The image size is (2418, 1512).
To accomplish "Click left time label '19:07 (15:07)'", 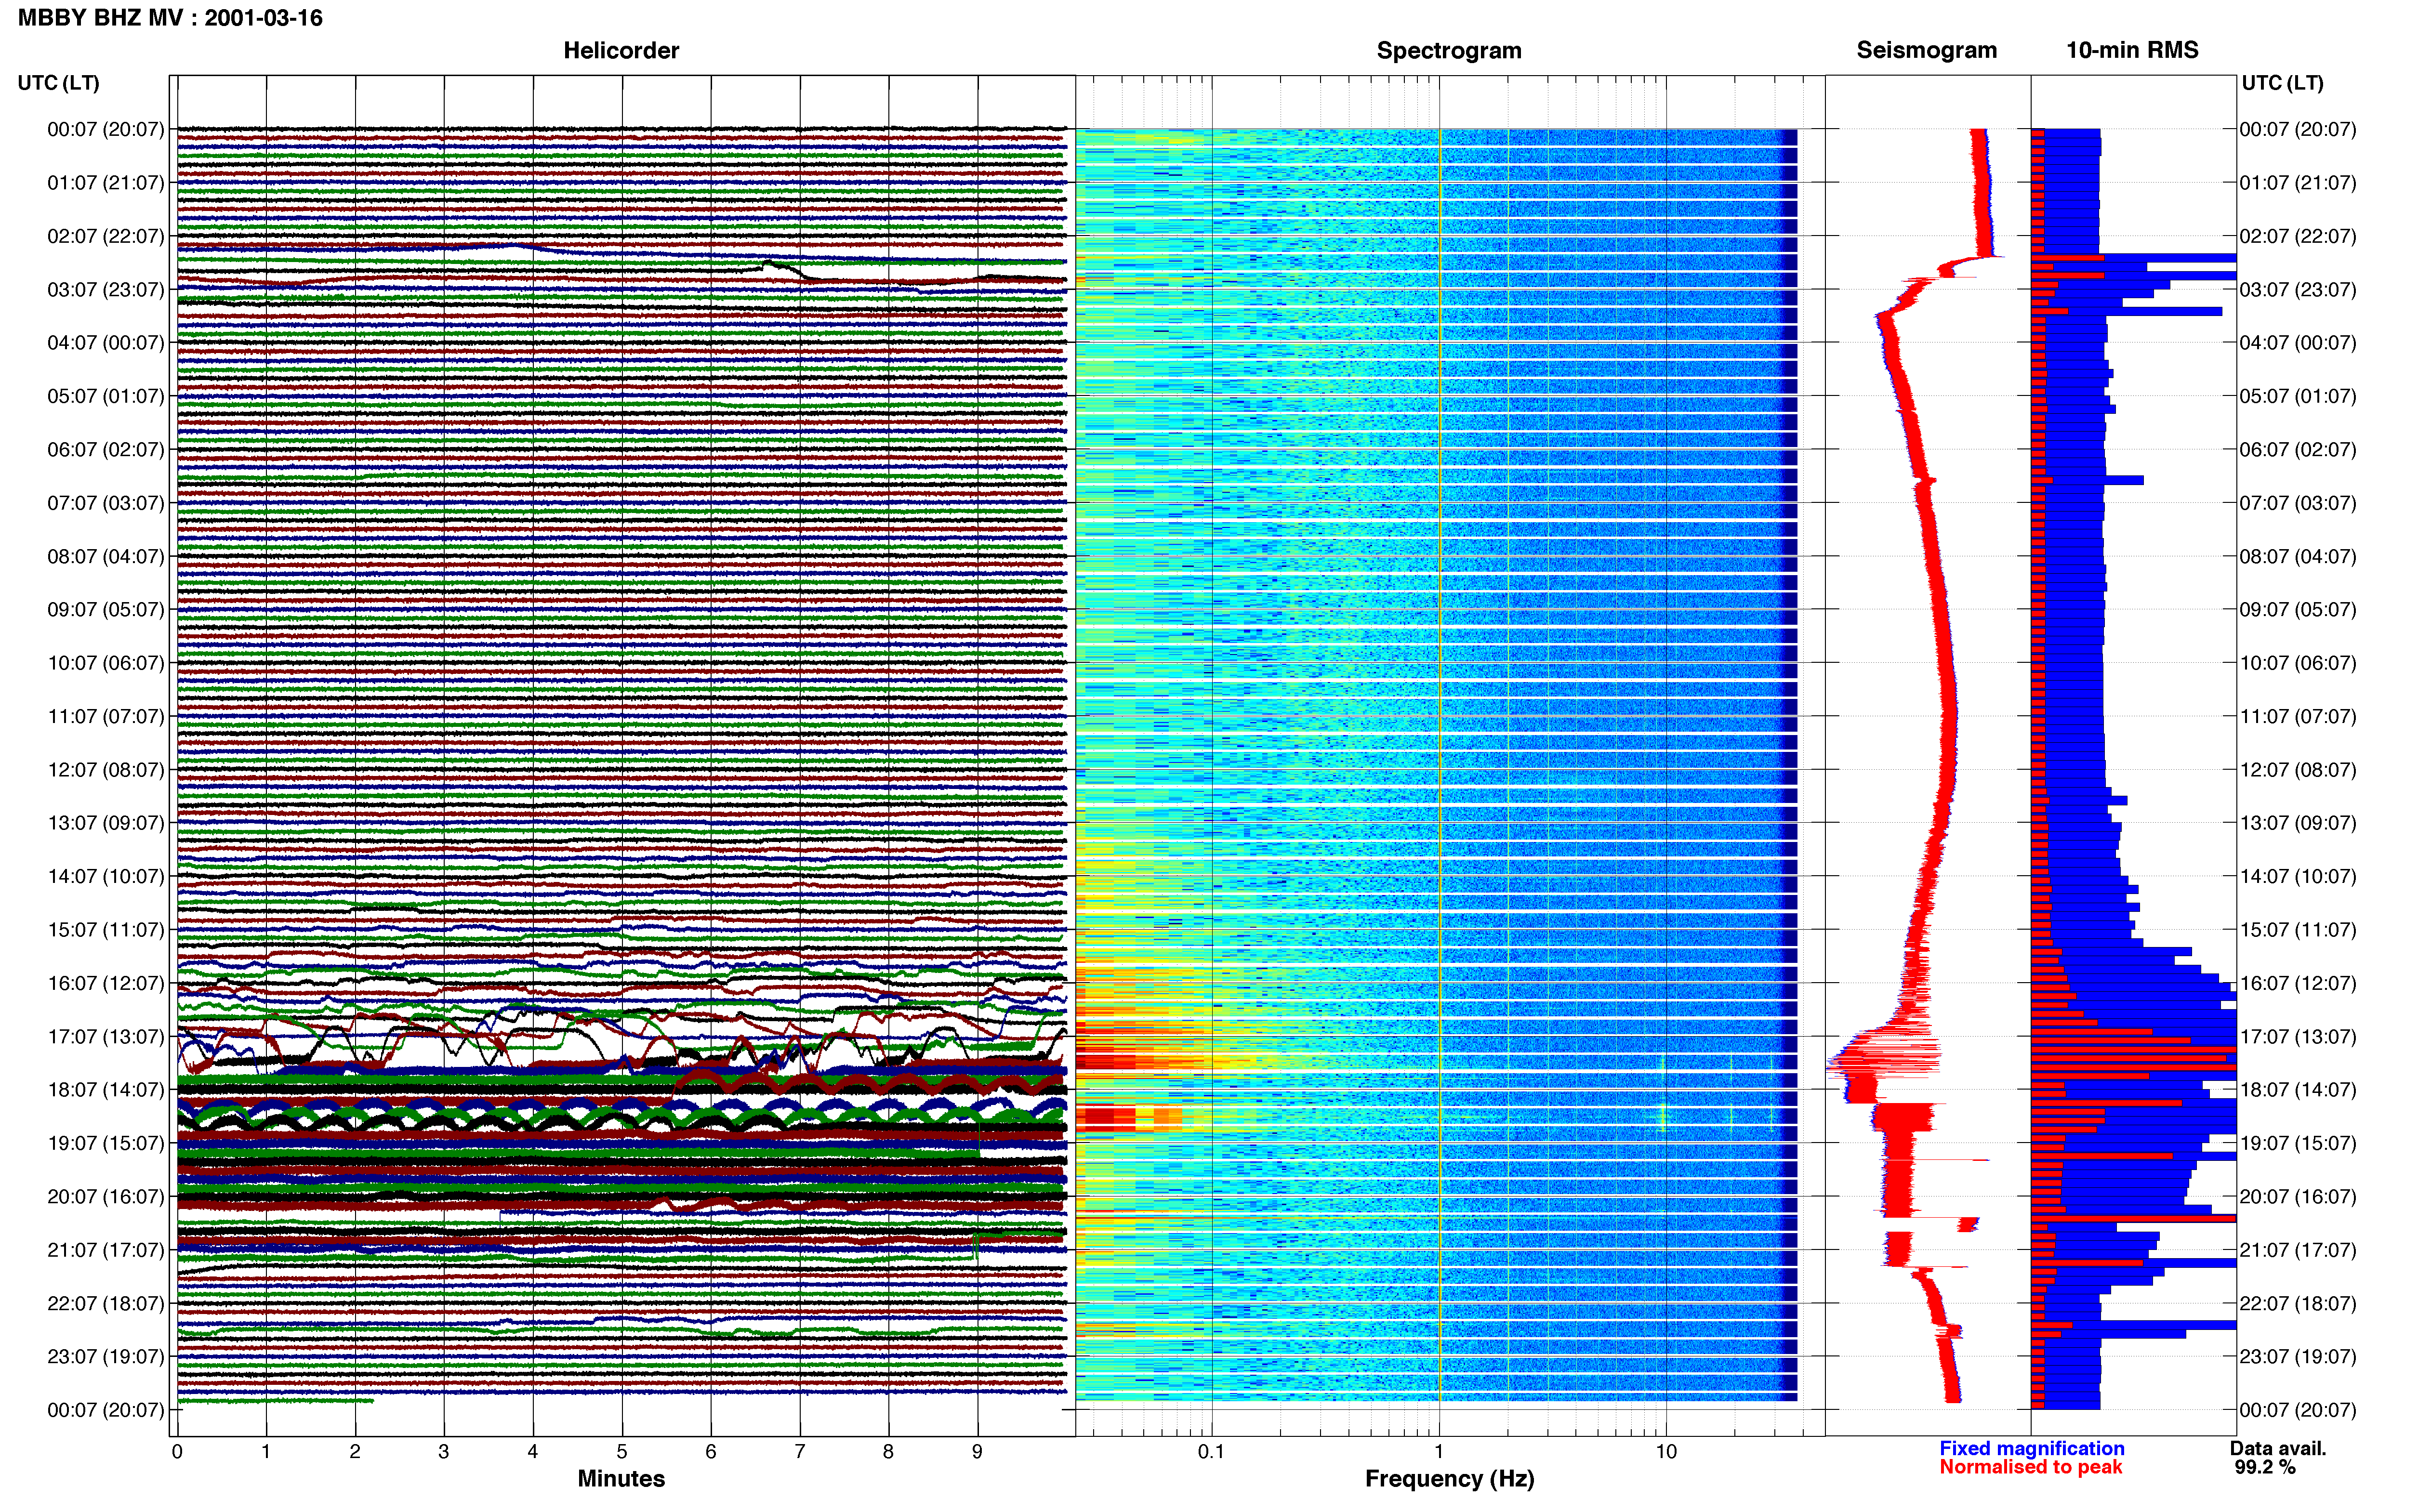I will [106, 1143].
